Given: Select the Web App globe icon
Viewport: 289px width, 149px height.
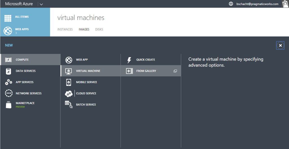Looking at the screenshot, I should click(x=69, y=60).
